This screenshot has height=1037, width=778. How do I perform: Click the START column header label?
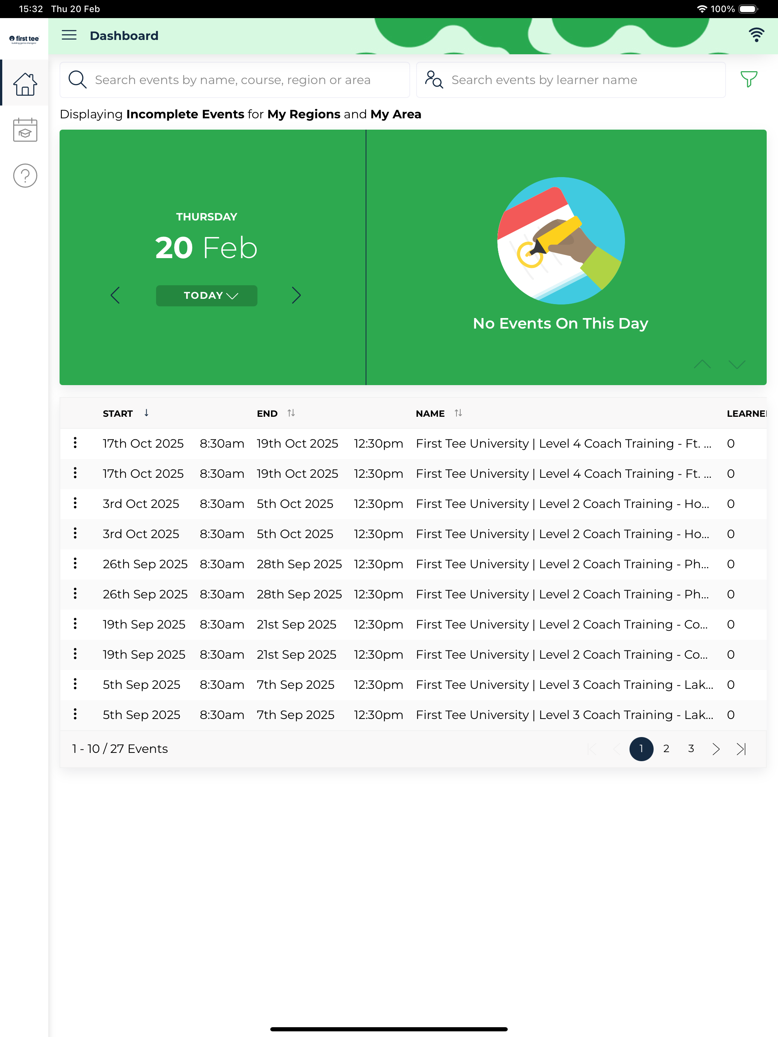click(x=118, y=413)
